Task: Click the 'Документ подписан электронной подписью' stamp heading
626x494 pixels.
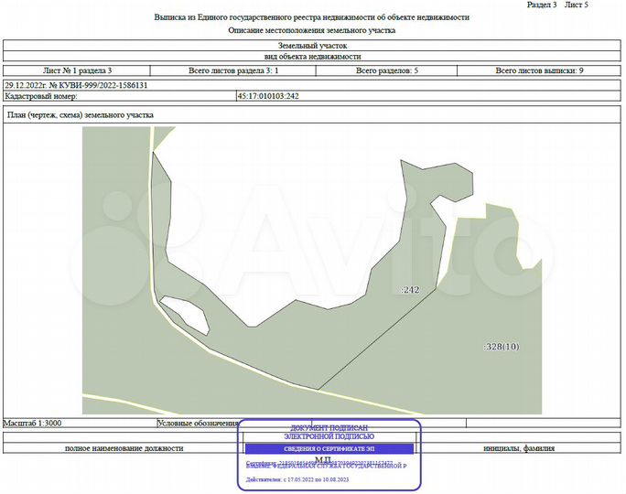Action: (329, 432)
